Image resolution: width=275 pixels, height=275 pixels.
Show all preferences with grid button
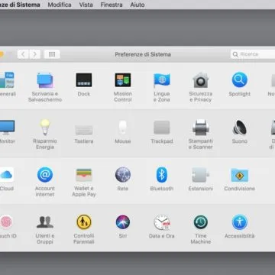coord(52,54)
